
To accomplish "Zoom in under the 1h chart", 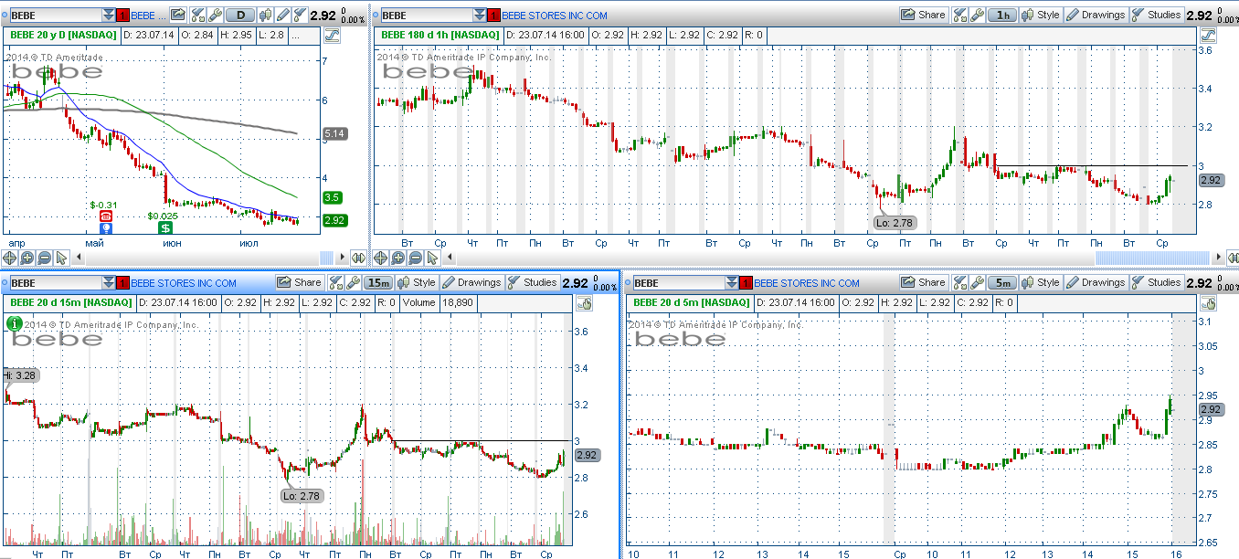I will (398, 258).
